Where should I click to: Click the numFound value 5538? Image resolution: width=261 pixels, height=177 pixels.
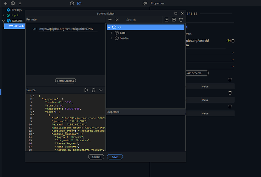click(68, 102)
